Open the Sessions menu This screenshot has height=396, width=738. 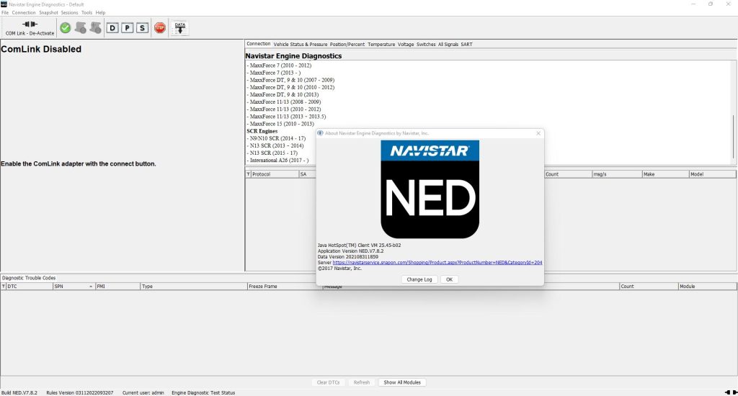pos(70,13)
